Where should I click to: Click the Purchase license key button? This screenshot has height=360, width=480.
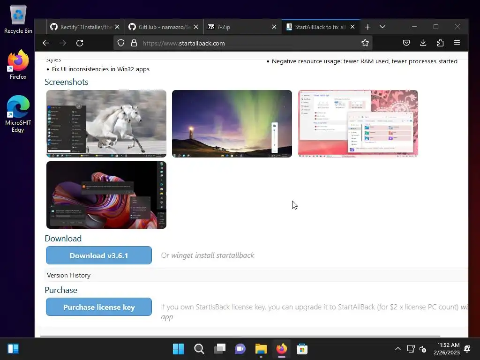click(x=99, y=307)
